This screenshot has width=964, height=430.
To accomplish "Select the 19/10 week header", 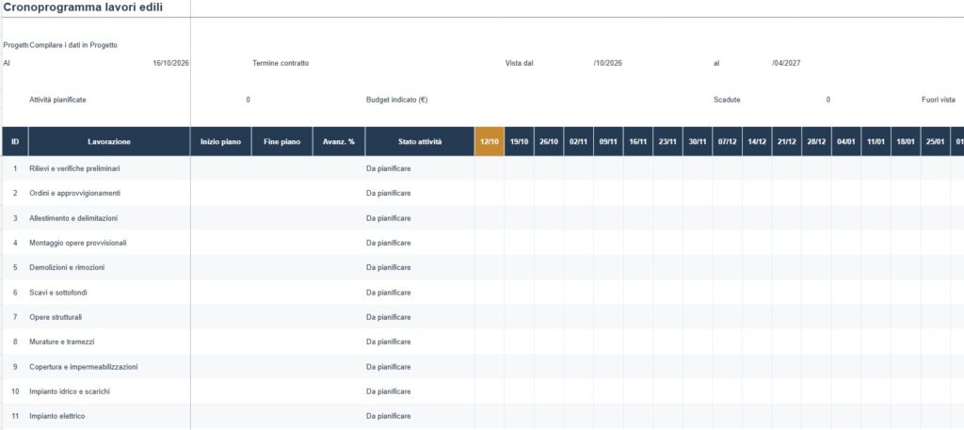I will [520, 141].
